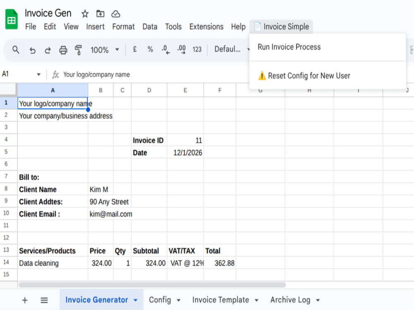Click the print icon
Viewport: 414px width, 310px height.
[63, 50]
